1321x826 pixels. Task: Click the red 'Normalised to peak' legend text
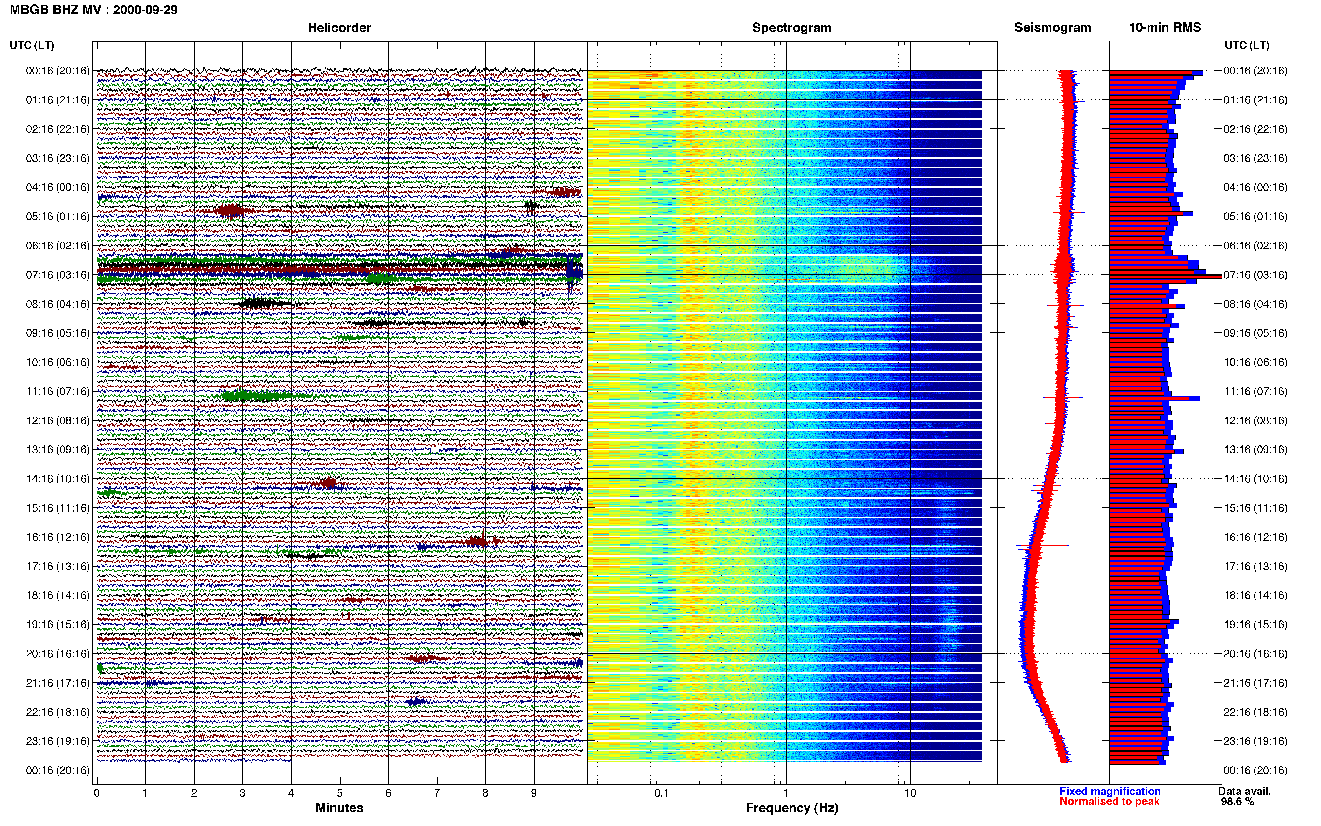click(x=1110, y=802)
